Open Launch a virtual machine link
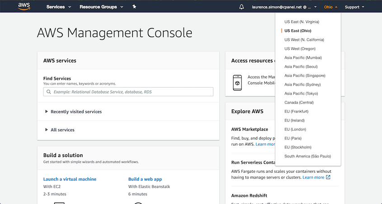Viewport: 382px width, 204px height. click(70, 179)
